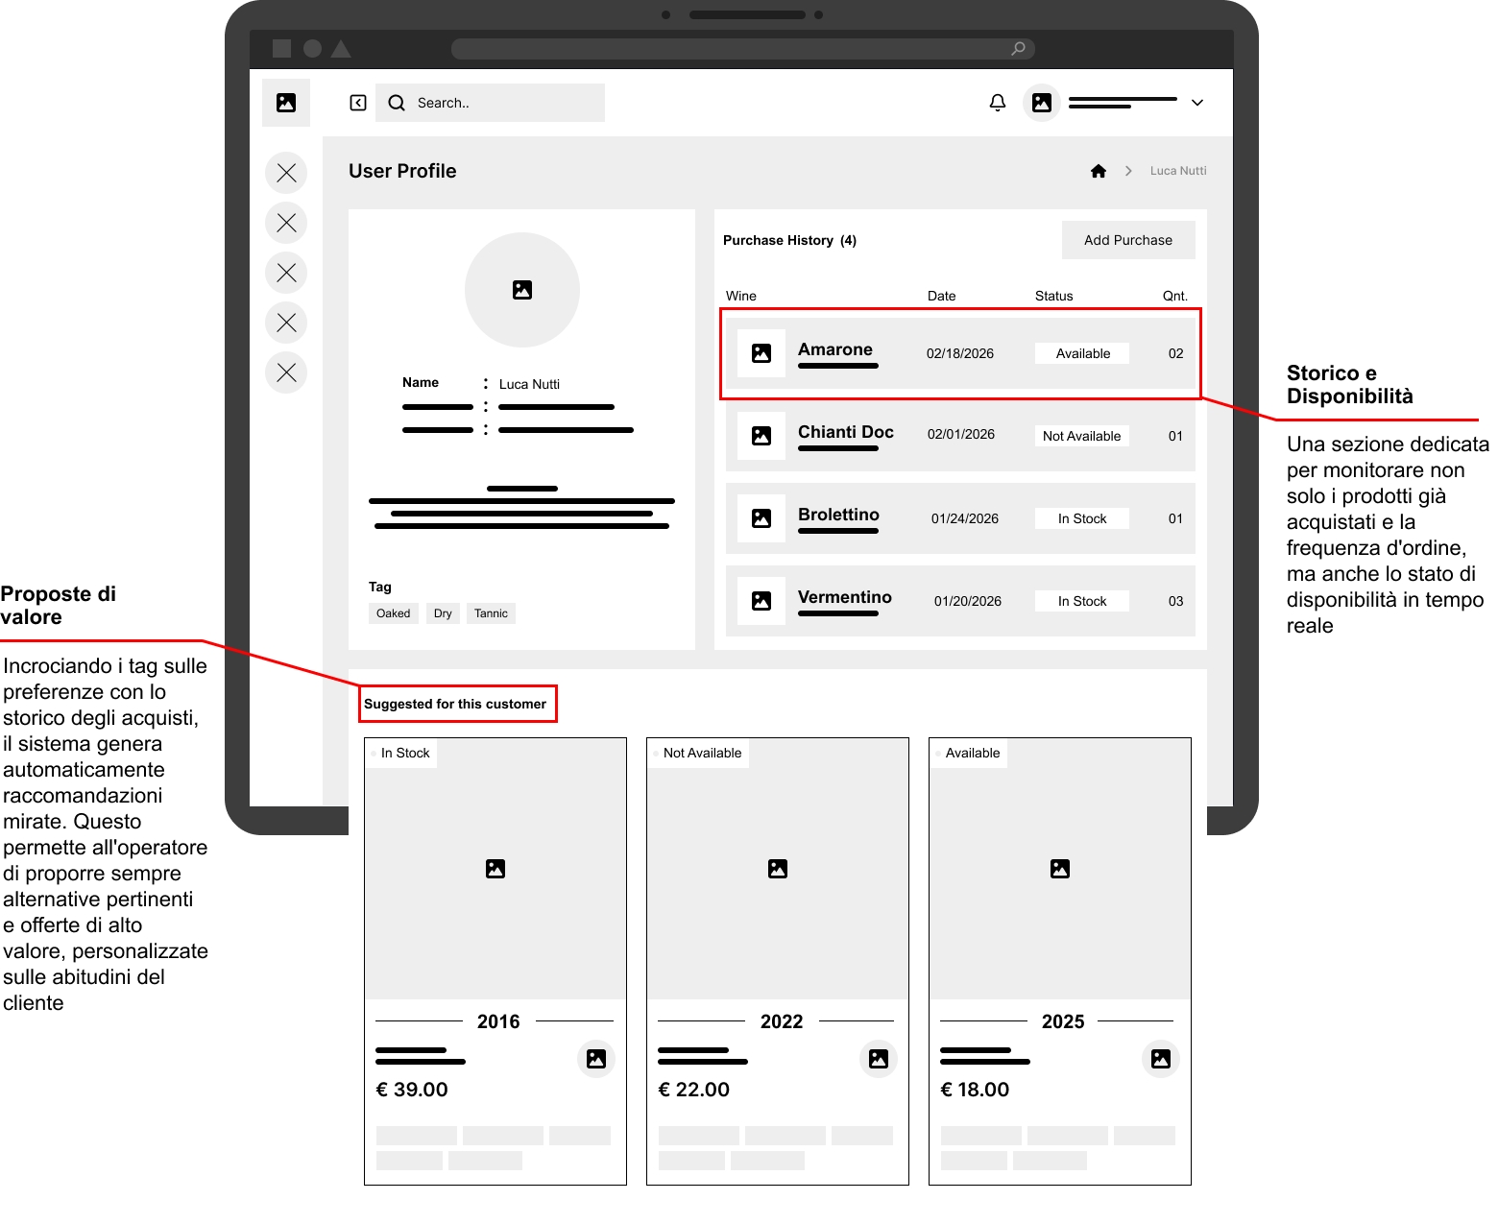The height and width of the screenshot is (1224, 1498).
Task: Open the 2022 suggested wine image
Action: [x=778, y=869]
